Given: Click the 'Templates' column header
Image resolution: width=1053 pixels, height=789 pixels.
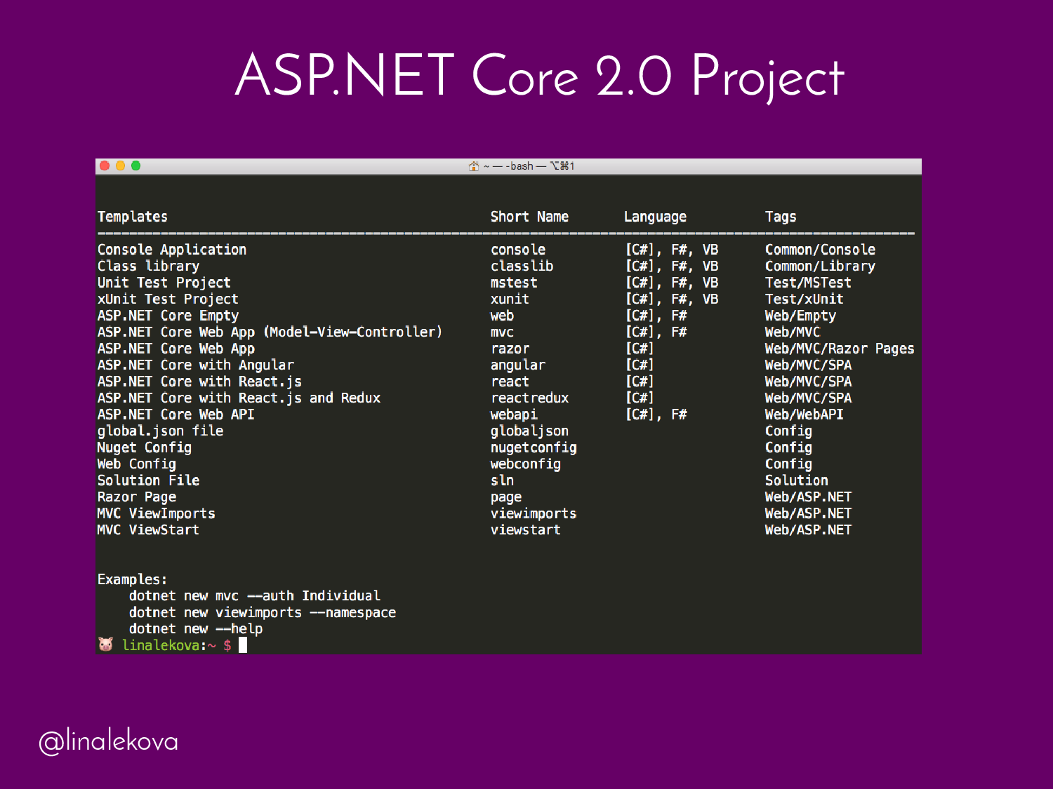Looking at the screenshot, I should point(133,217).
